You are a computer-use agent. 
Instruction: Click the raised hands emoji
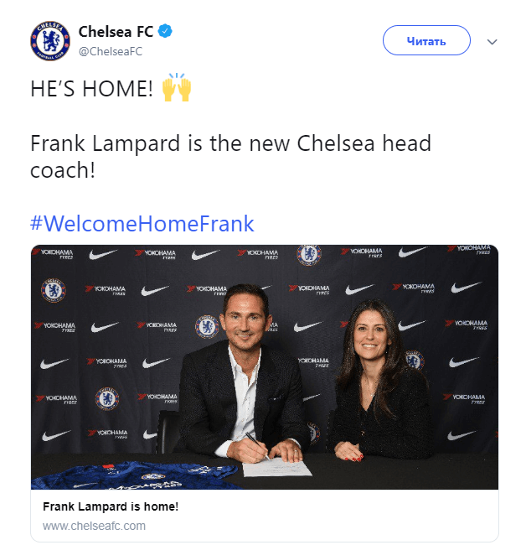pyautogui.click(x=177, y=87)
